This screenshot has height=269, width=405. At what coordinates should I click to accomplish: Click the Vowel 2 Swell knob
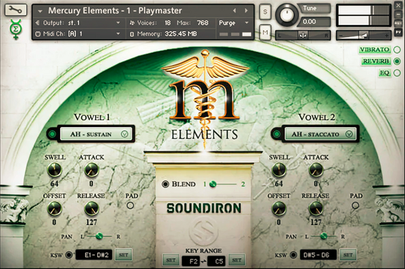279,170
